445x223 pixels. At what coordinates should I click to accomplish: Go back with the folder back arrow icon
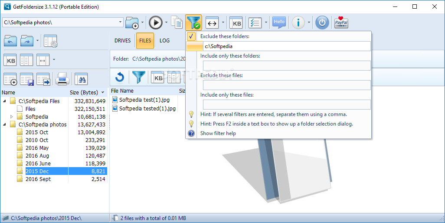tap(10, 41)
